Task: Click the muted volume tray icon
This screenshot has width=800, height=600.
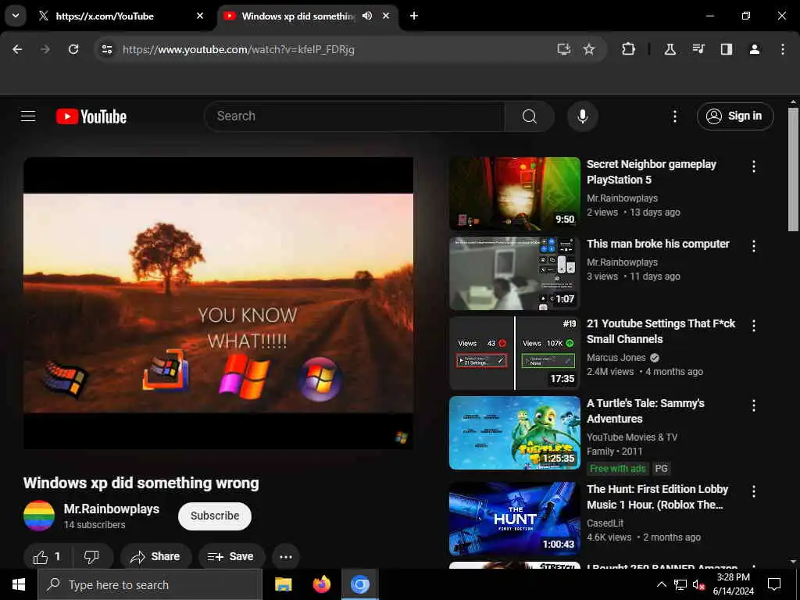Action: point(698,584)
